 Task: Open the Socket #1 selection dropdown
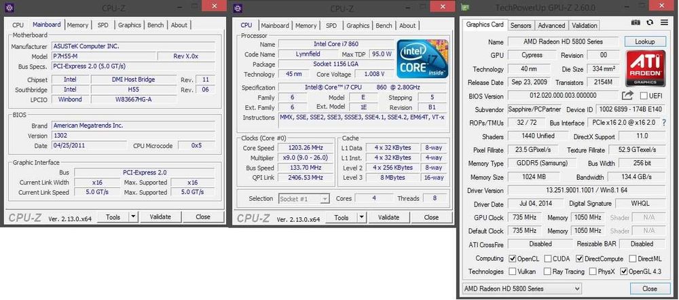tap(304, 199)
